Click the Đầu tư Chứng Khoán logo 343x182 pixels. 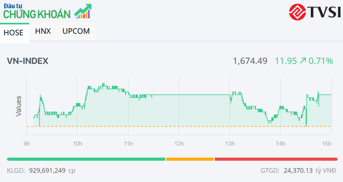38,11
